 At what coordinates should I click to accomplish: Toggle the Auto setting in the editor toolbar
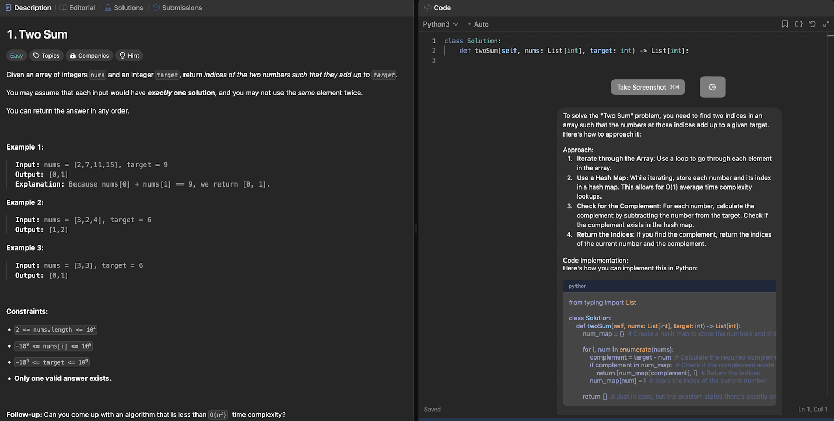(x=479, y=24)
